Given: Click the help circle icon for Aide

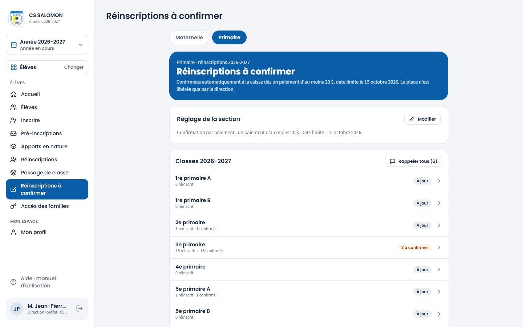Looking at the screenshot, I should 13,282.
